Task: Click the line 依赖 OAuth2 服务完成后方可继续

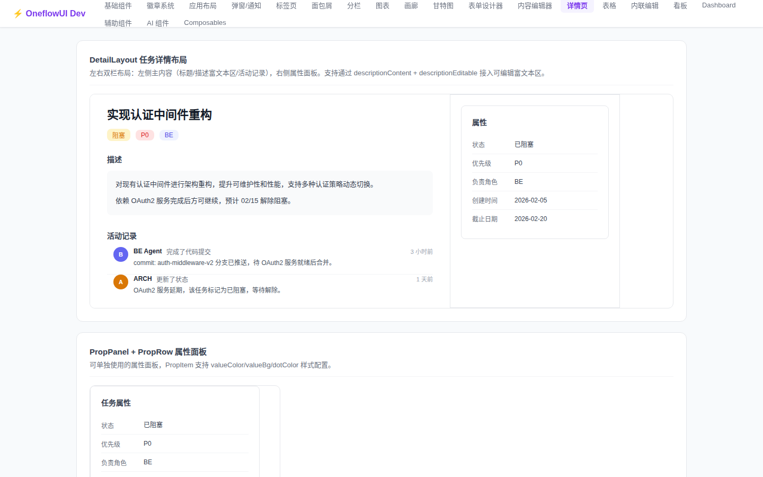Action: click(x=205, y=201)
